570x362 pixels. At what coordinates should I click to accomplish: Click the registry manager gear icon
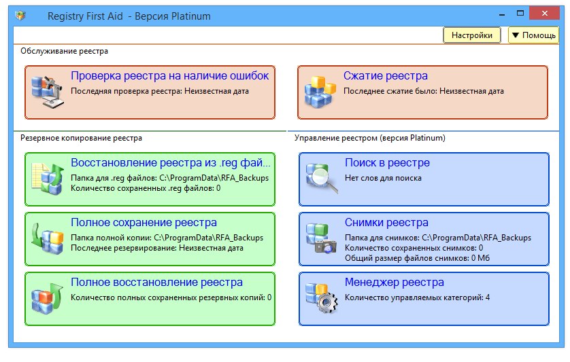pyautogui.click(x=321, y=298)
